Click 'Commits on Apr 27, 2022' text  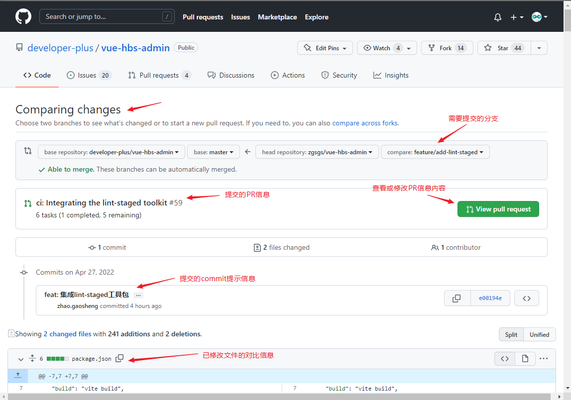click(x=75, y=272)
